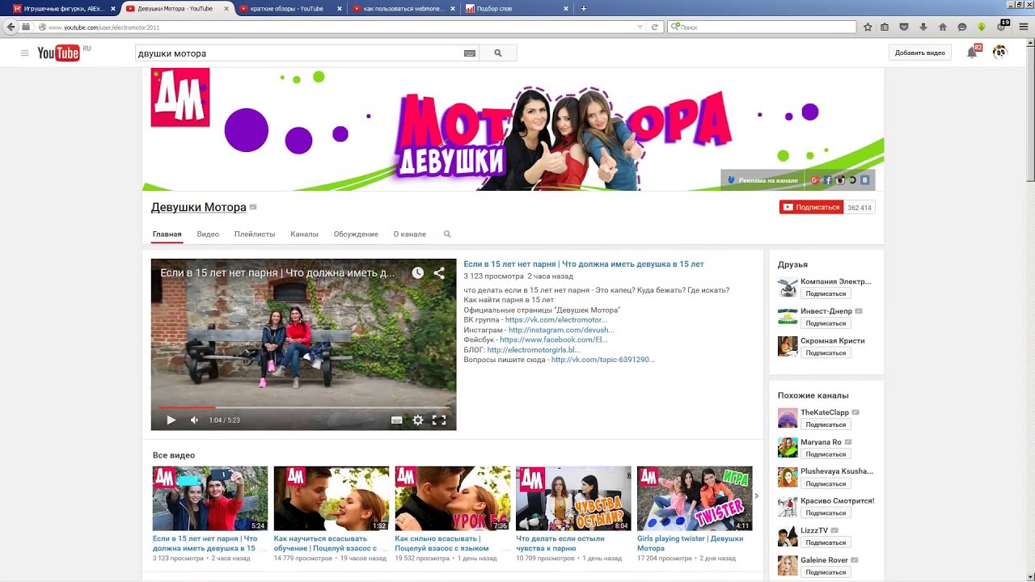Open the Firefox hamburger menu
Image resolution: width=1035 pixels, height=582 pixels.
pyautogui.click(x=1023, y=27)
